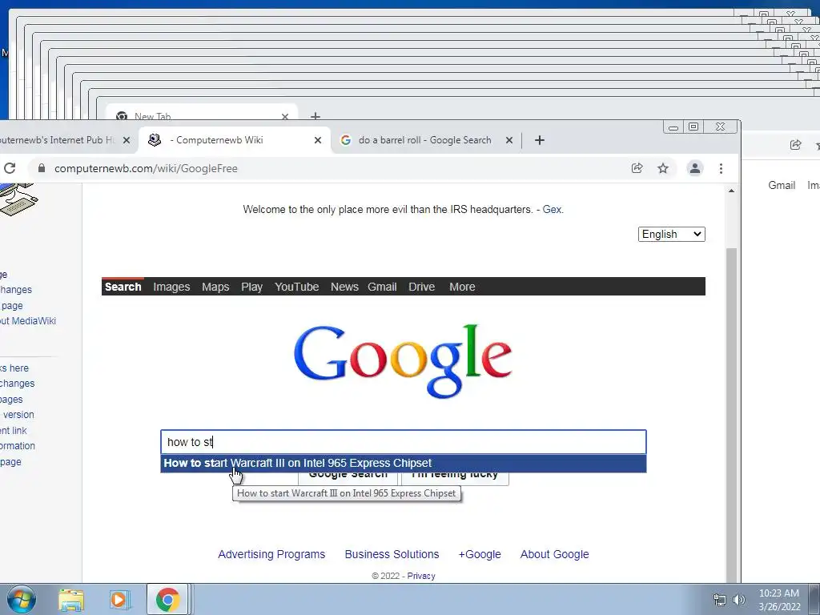Open the sidebar link ending in version
This screenshot has height=615, width=820.
[18, 415]
